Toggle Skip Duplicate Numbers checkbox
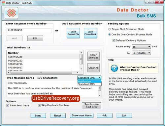This screenshot has height=126, width=165. (x=39, y=105)
